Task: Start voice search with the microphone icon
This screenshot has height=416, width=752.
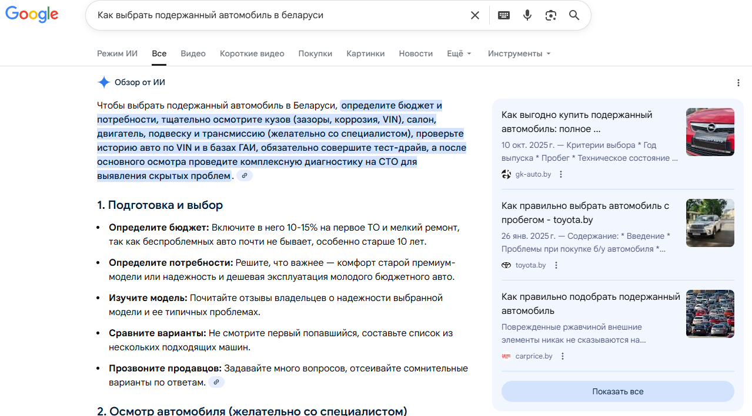Action: click(x=527, y=15)
